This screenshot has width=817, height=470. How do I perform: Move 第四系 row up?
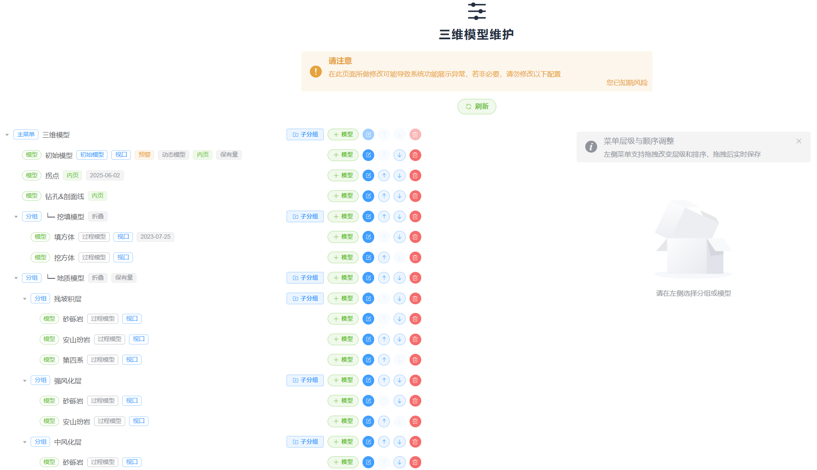[x=384, y=360]
